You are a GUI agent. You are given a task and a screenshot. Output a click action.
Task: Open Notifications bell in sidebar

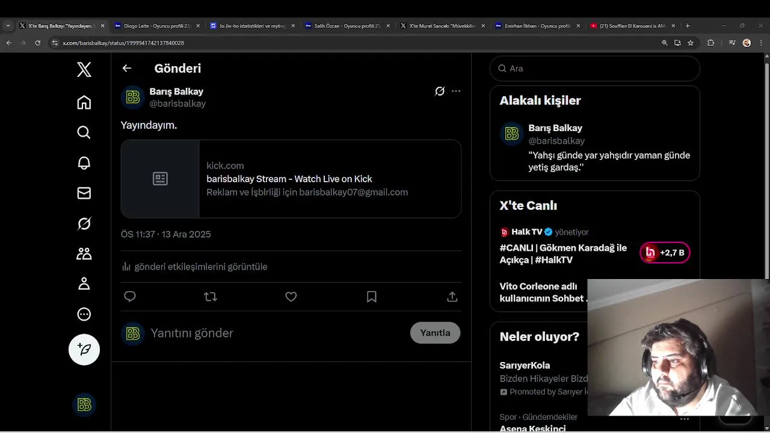pos(84,163)
